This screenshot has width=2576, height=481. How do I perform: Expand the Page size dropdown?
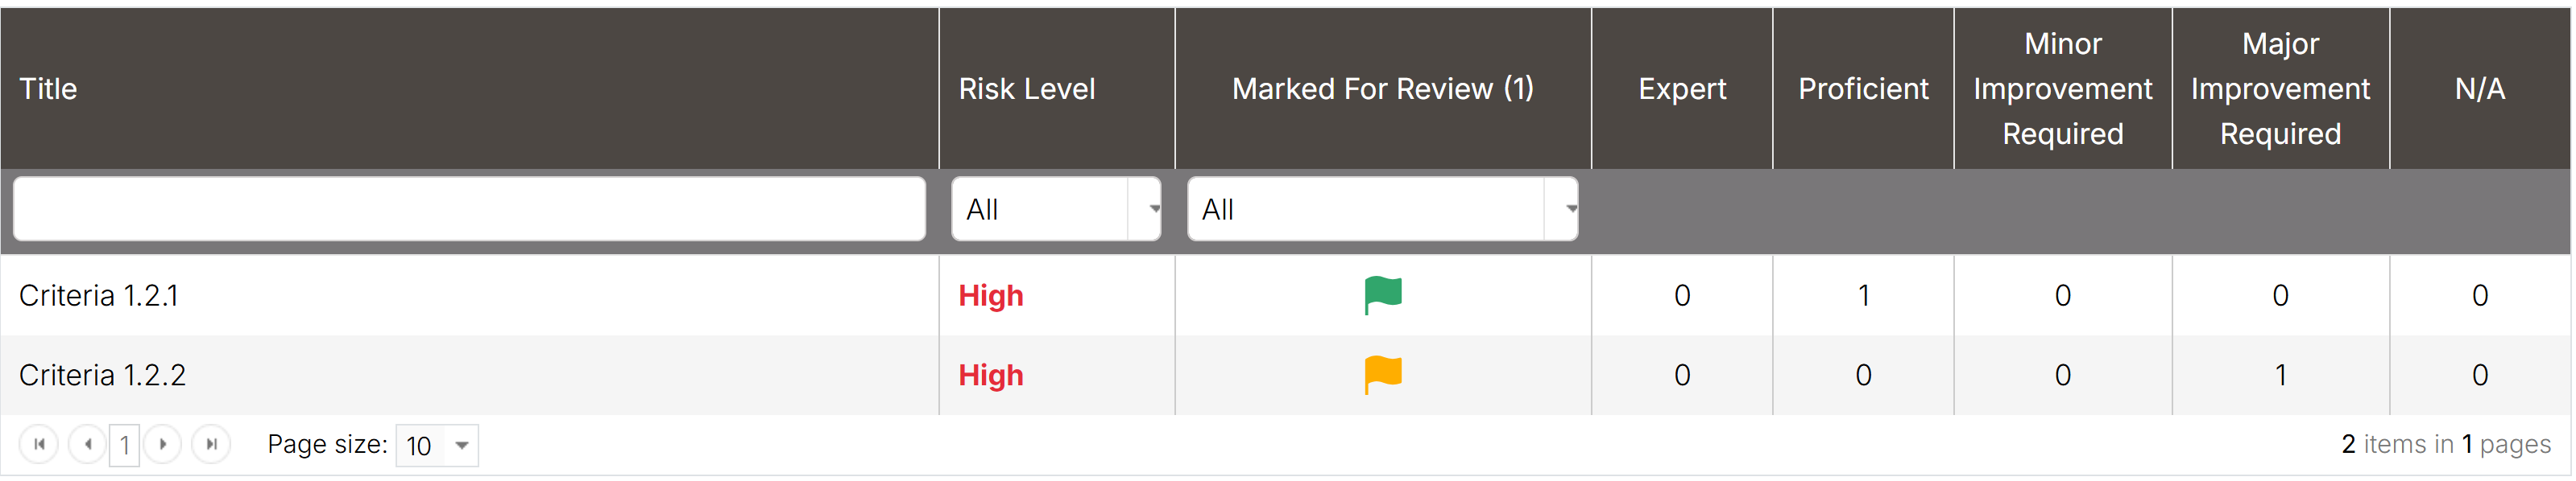pyautogui.click(x=461, y=445)
